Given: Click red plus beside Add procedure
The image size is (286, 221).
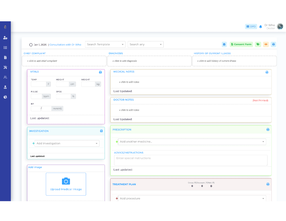Looking at the screenshot, I should click(x=117, y=198).
